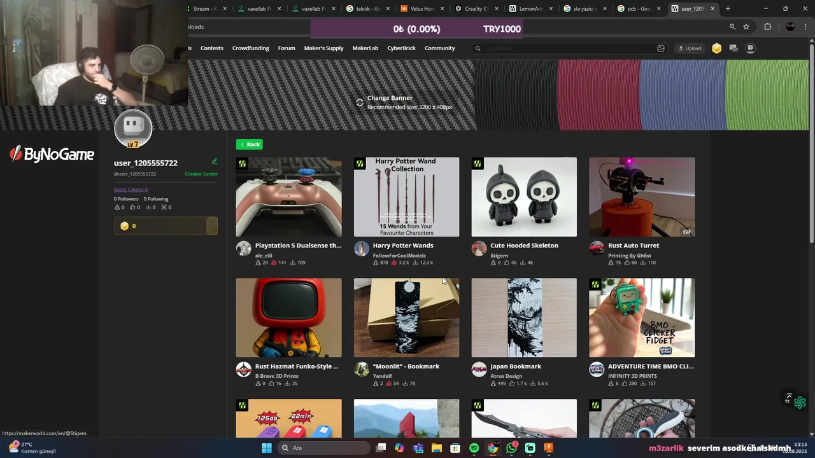
Task: Bookmark this page with the star icon
Action: (746, 27)
